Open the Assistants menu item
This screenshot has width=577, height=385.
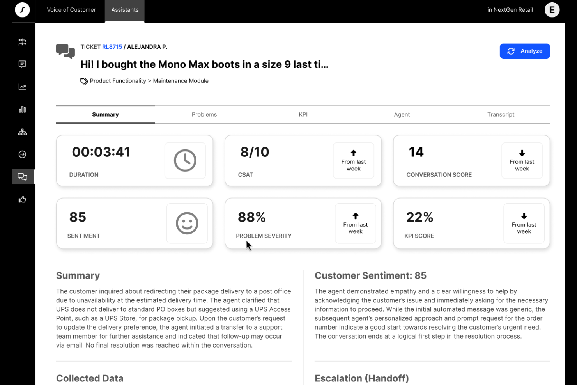pos(125,10)
